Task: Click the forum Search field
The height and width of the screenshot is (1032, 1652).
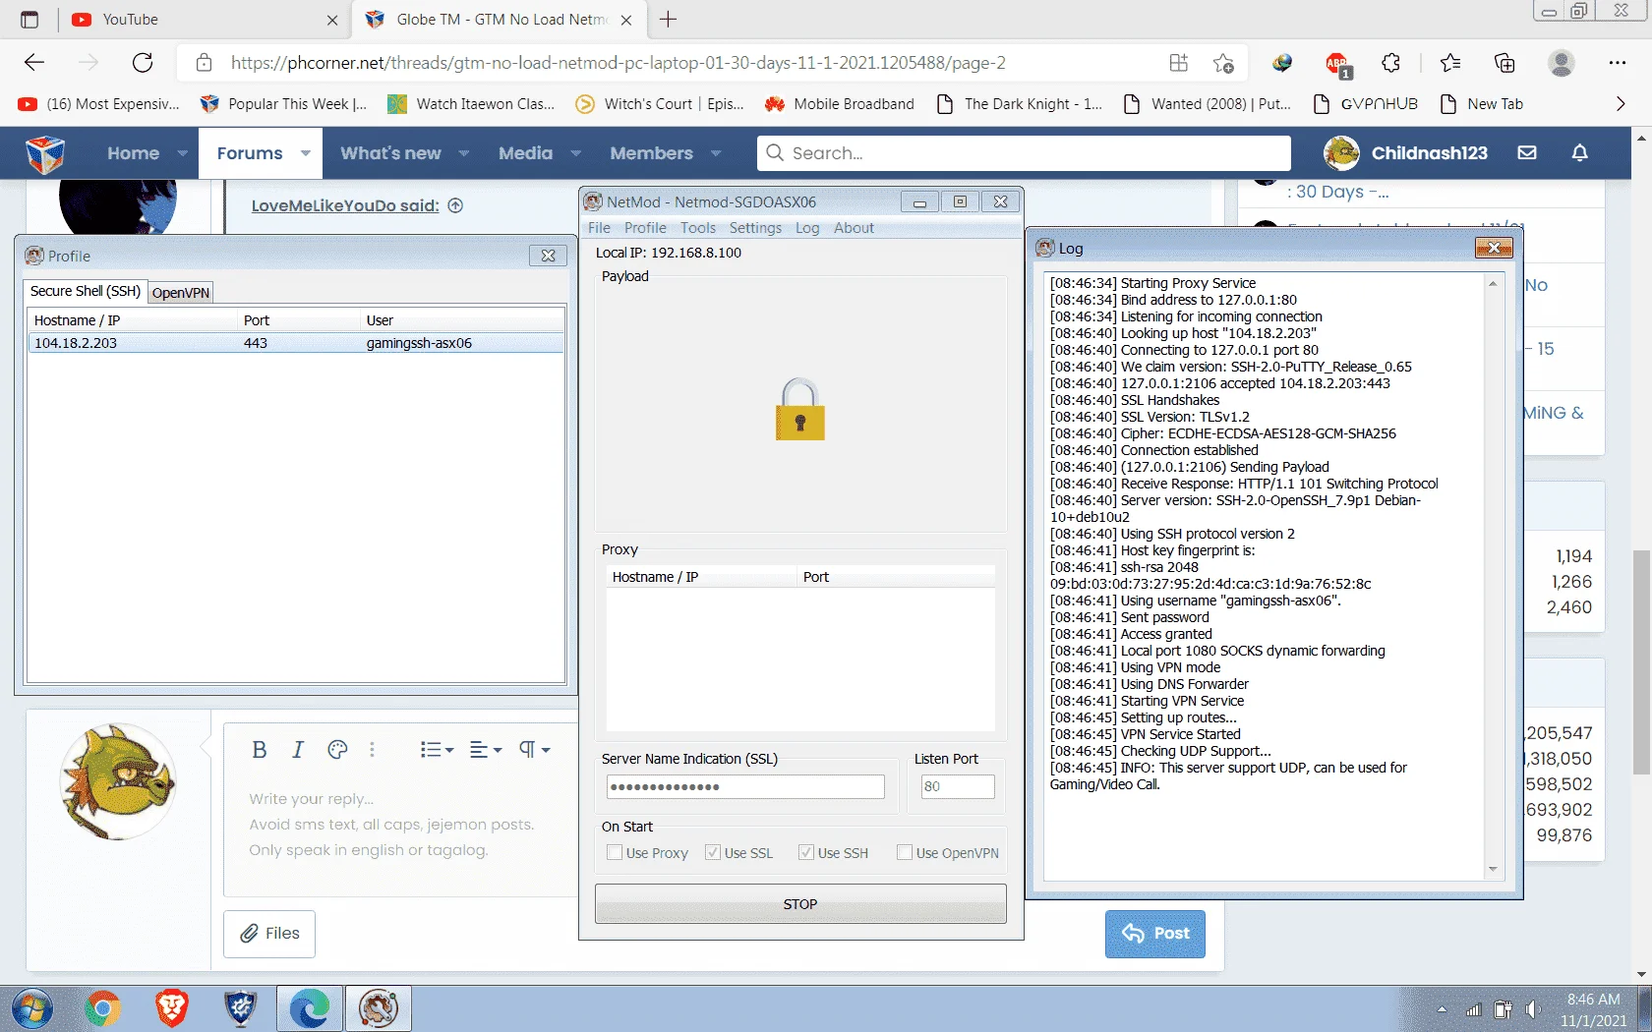Action: [1024, 153]
